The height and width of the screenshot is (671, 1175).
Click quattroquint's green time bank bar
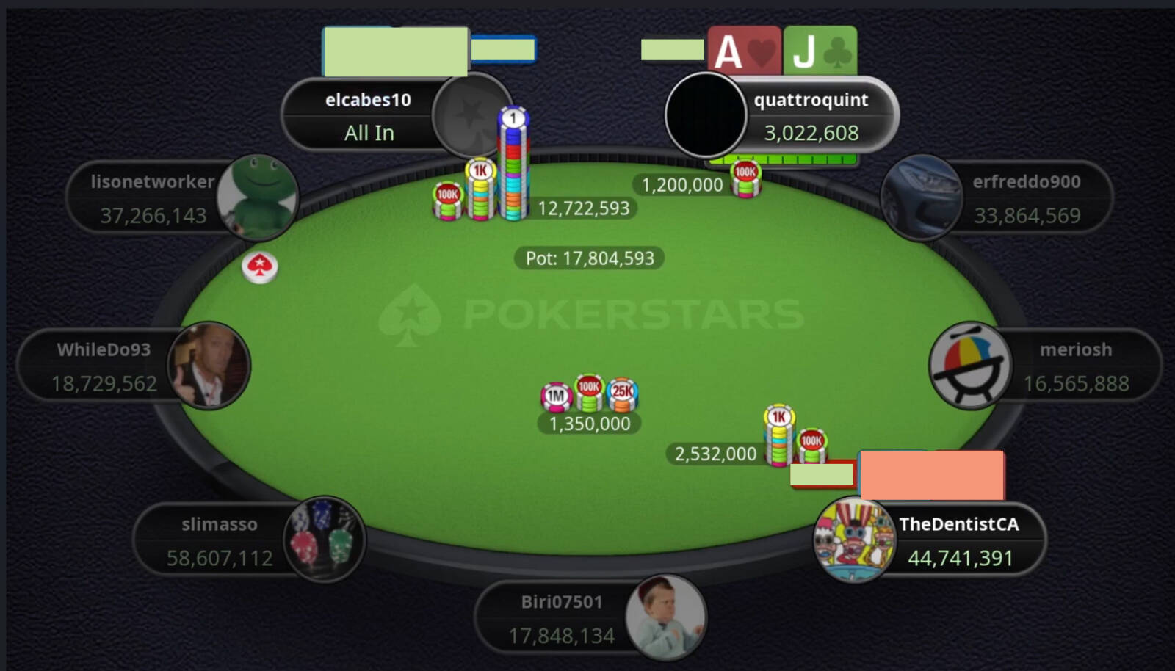tap(783, 159)
